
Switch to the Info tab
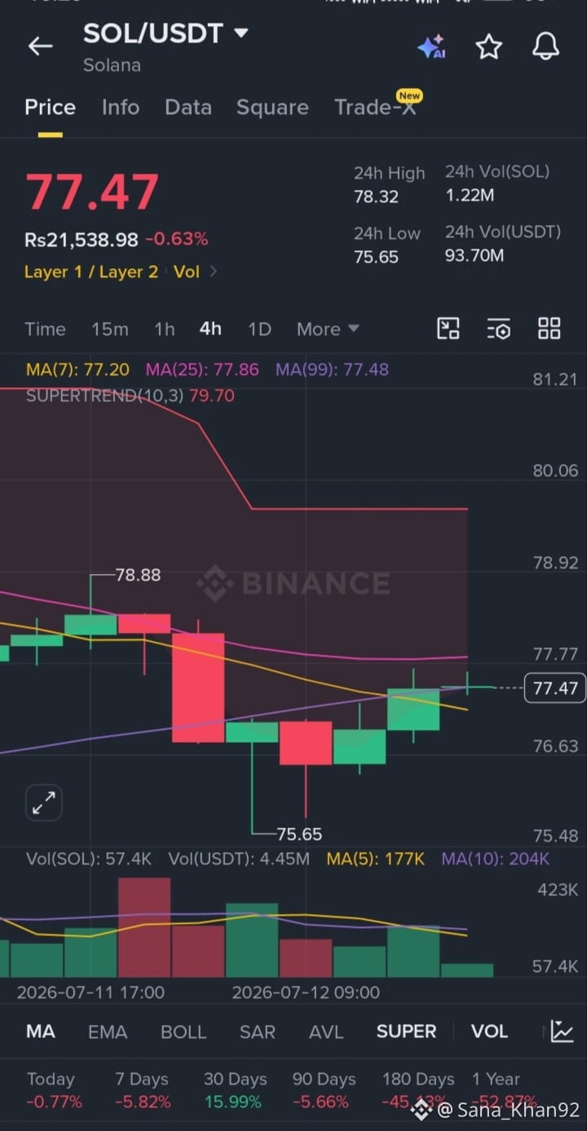click(x=120, y=108)
